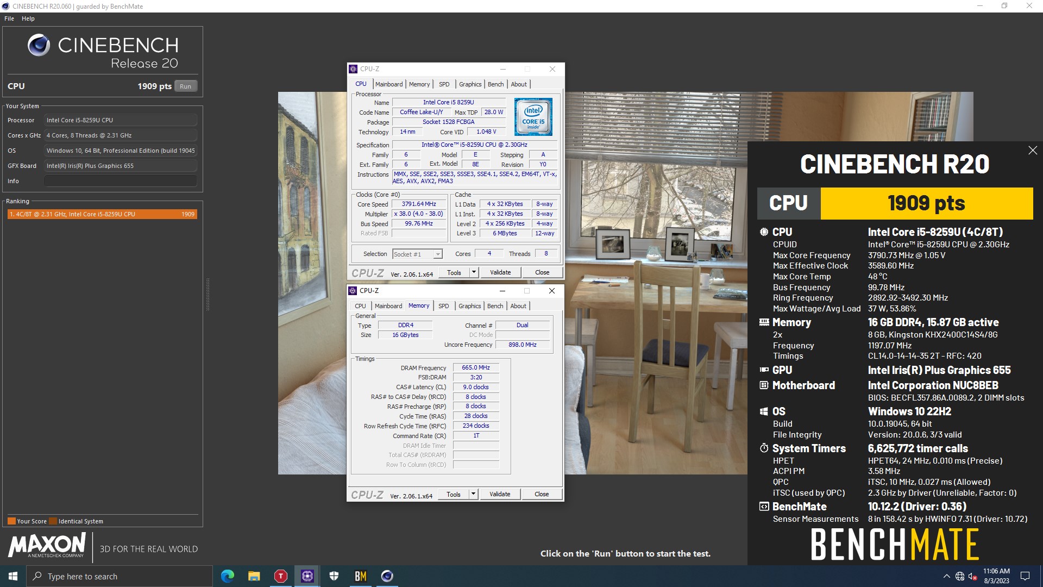Open the File menu in Cinebench
This screenshot has width=1043, height=587.
tap(9, 18)
